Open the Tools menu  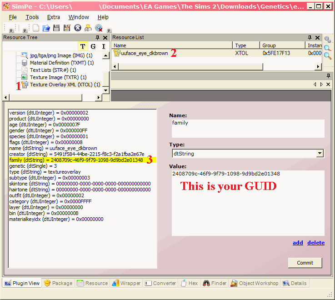[x=32, y=17]
